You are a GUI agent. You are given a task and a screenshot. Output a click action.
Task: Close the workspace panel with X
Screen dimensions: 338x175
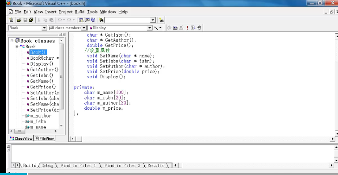[64, 34]
